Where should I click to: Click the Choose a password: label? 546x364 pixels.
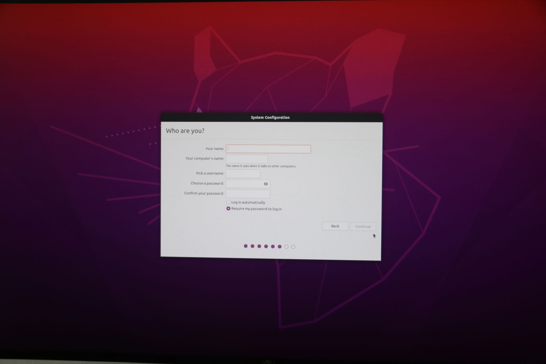click(207, 183)
